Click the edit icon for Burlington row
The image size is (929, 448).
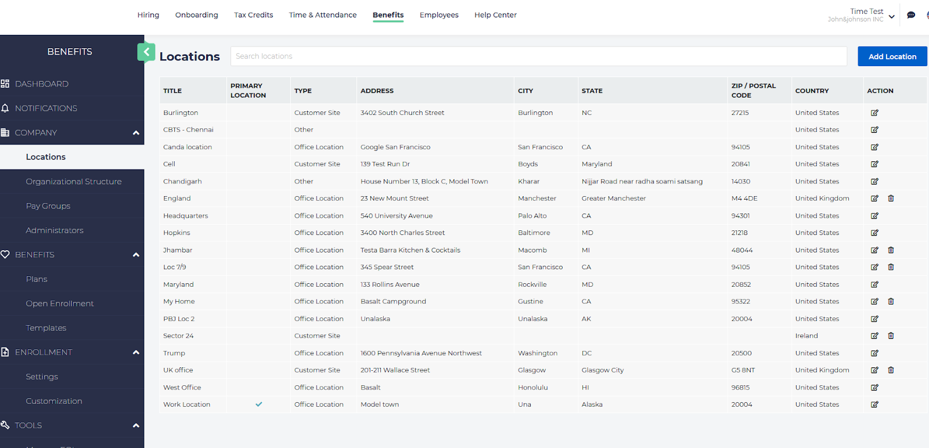(874, 113)
